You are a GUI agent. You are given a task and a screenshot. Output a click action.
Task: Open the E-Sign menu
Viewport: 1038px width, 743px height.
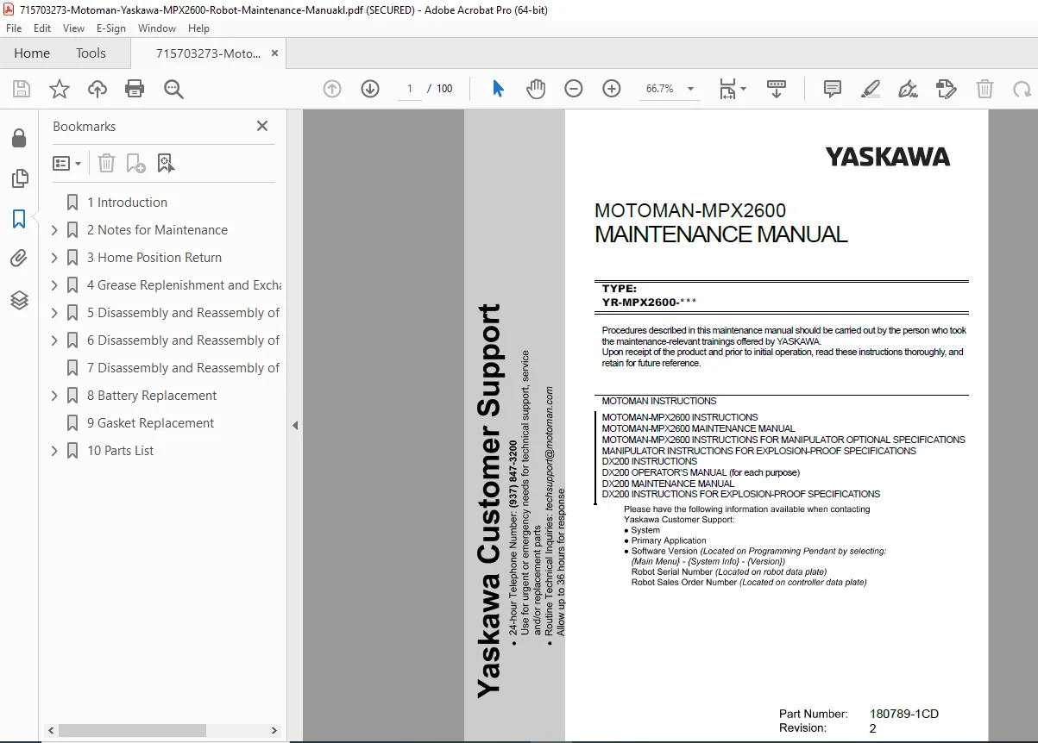tap(111, 28)
